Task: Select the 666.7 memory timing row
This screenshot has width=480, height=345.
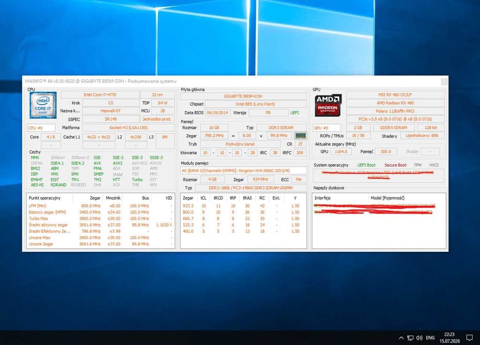Action: click(x=243, y=219)
